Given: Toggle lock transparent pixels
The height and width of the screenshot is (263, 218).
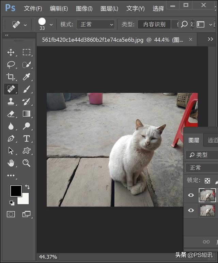Looking at the screenshot, I should click(207, 181).
